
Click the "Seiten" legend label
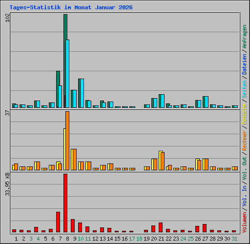pyautogui.click(x=245, y=89)
